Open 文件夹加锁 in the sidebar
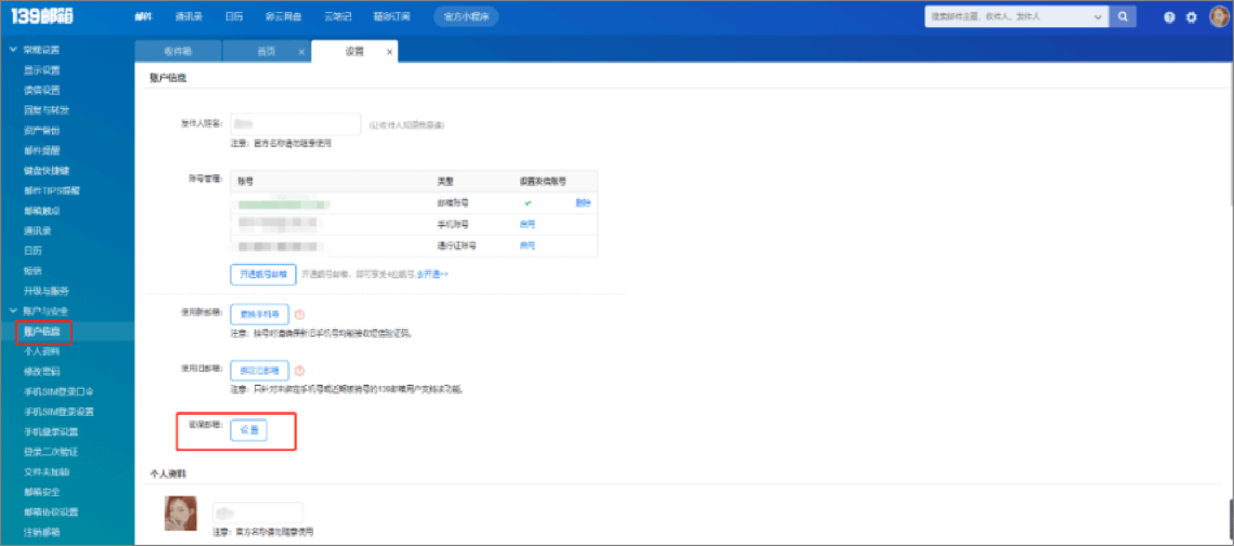Screen dimensions: 1234x546 (x=47, y=472)
